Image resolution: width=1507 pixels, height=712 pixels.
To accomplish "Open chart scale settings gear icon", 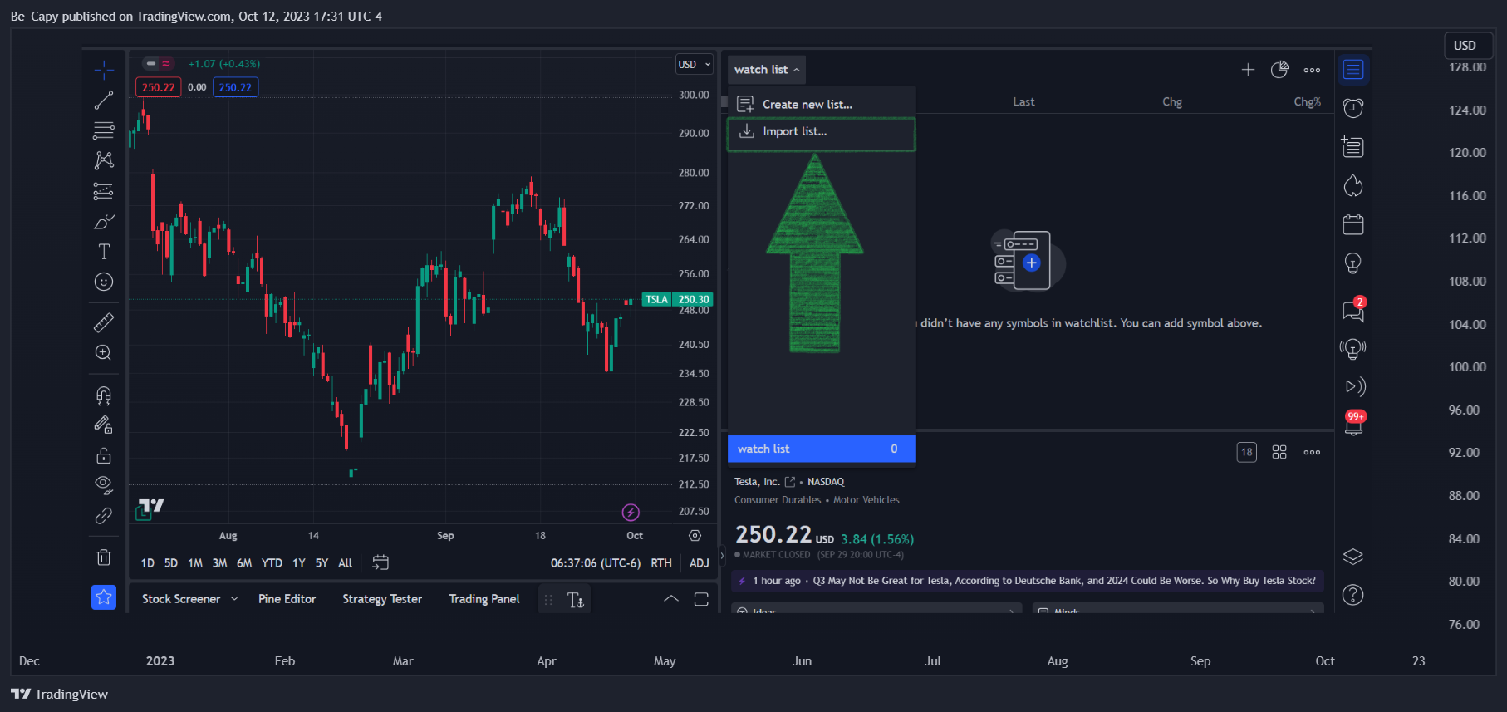I will point(695,536).
